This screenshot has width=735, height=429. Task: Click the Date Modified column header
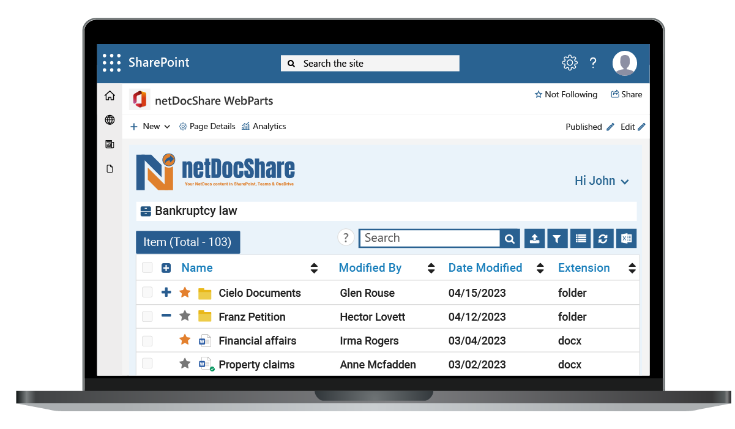(485, 267)
